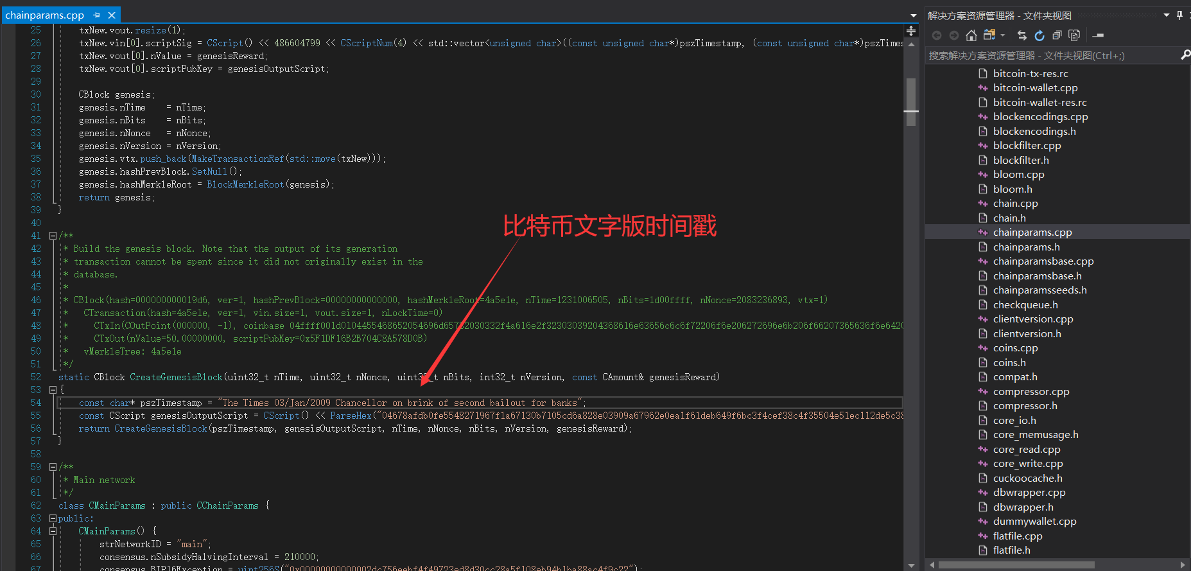The width and height of the screenshot is (1191, 571).
Task: Select the chainparams.cpp editor tab
Action: [x=45, y=15]
